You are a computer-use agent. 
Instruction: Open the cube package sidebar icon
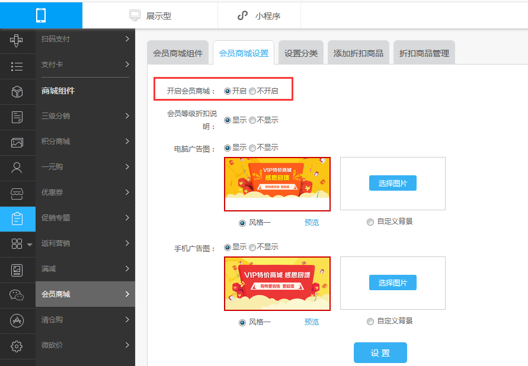(17, 91)
